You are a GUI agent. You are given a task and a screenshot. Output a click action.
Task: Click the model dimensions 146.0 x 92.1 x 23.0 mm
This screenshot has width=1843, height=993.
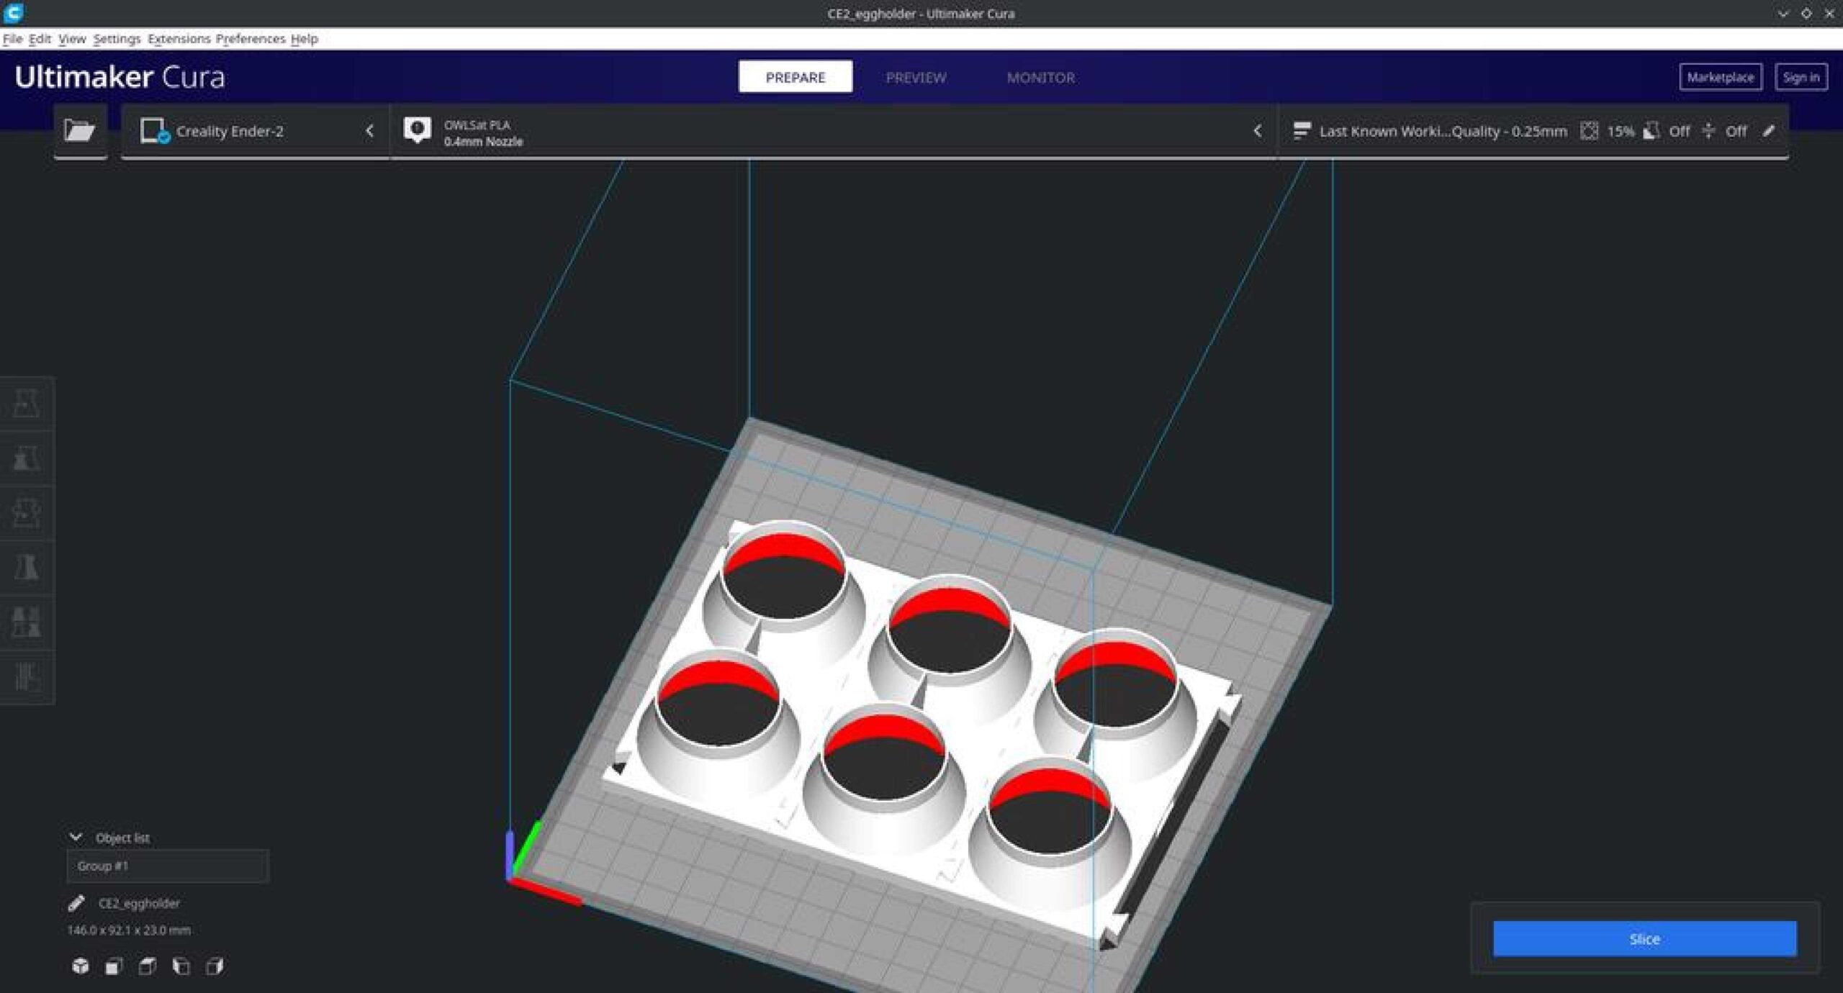coord(129,930)
